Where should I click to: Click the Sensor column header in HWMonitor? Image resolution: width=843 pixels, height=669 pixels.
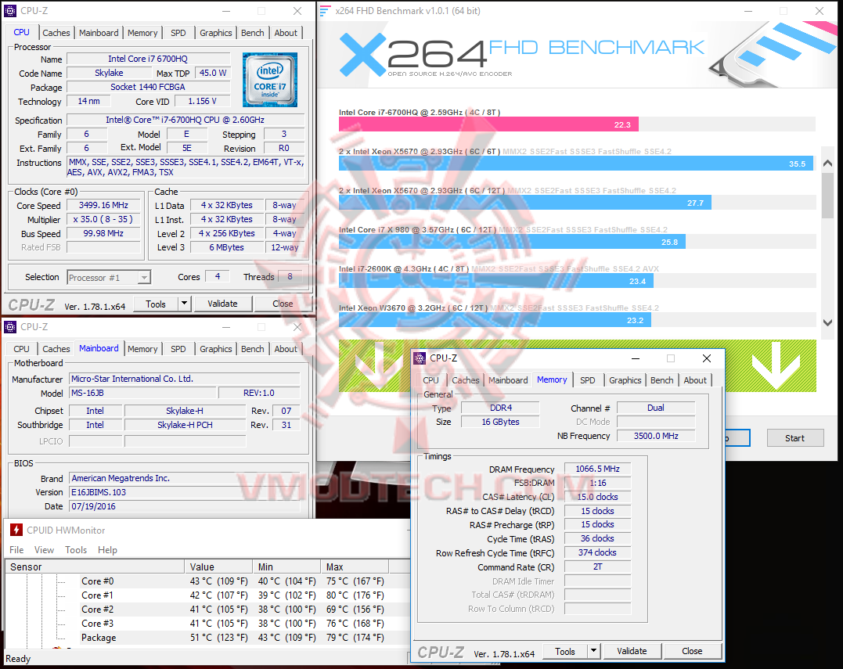95,567
